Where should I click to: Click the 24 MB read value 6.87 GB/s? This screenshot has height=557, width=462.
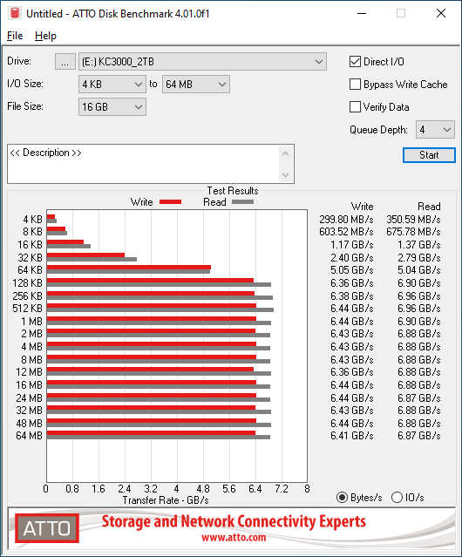[x=419, y=397]
